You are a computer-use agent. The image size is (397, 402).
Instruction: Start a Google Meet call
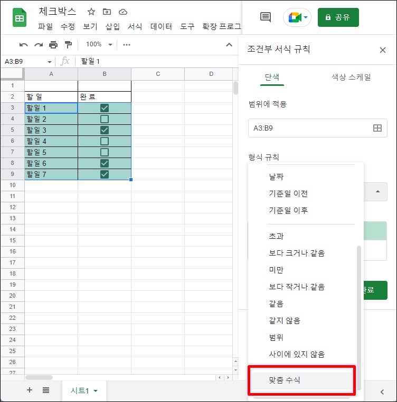pos(294,17)
